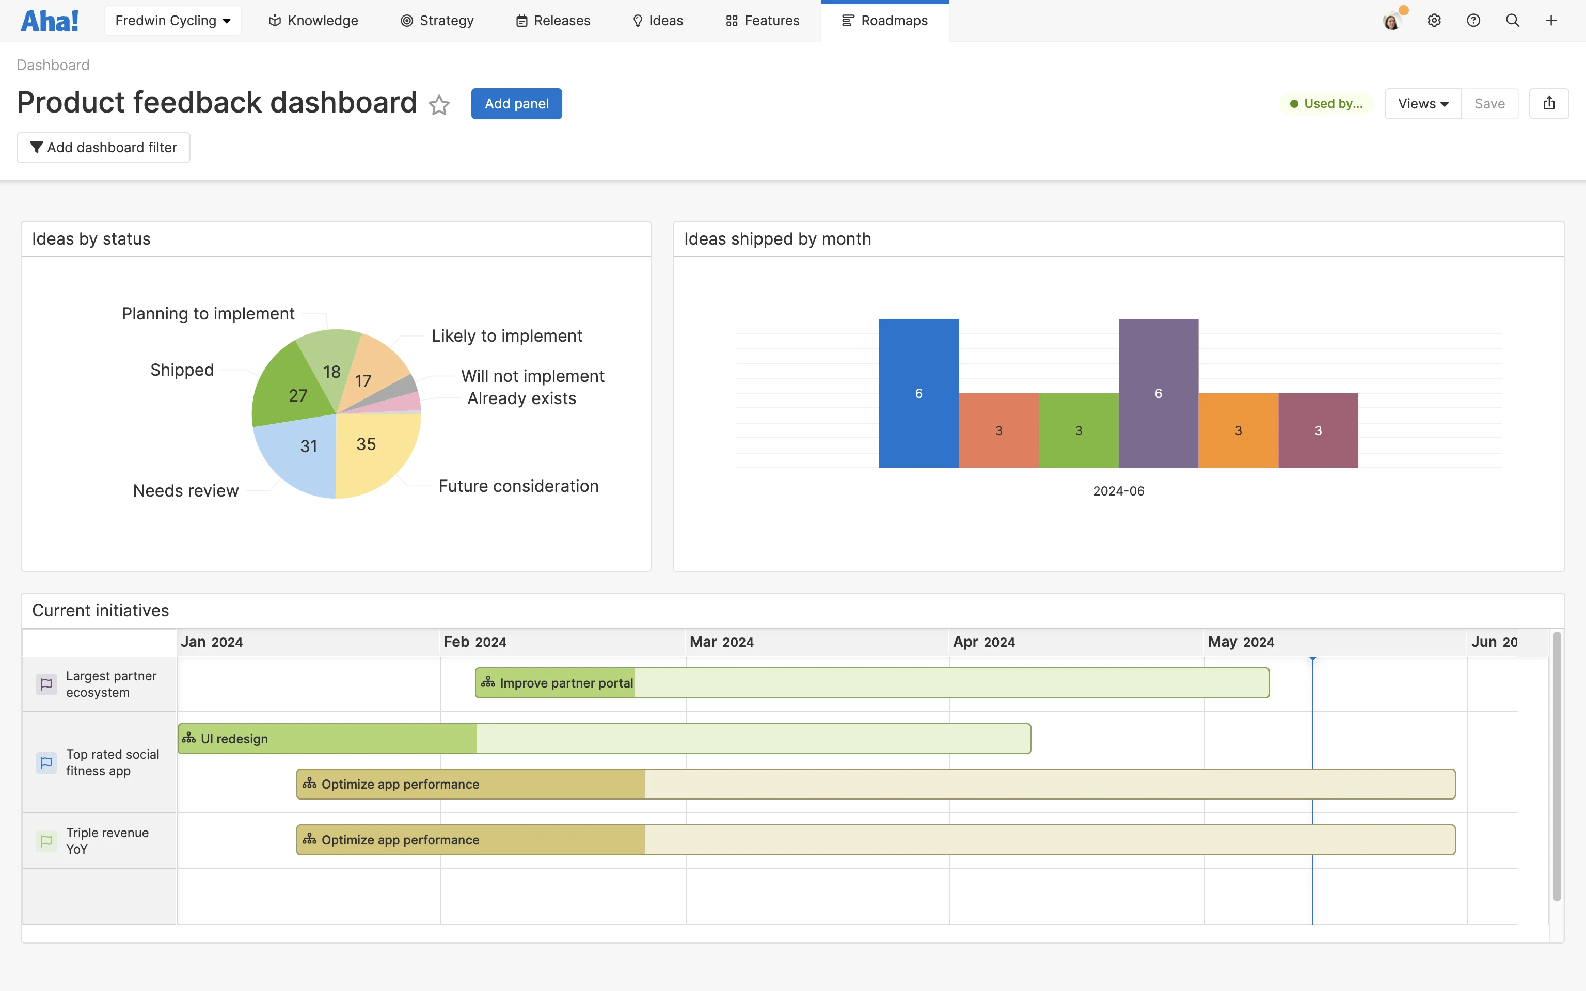
Task: Click the search magnifier icon
Action: click(1513, 21)
